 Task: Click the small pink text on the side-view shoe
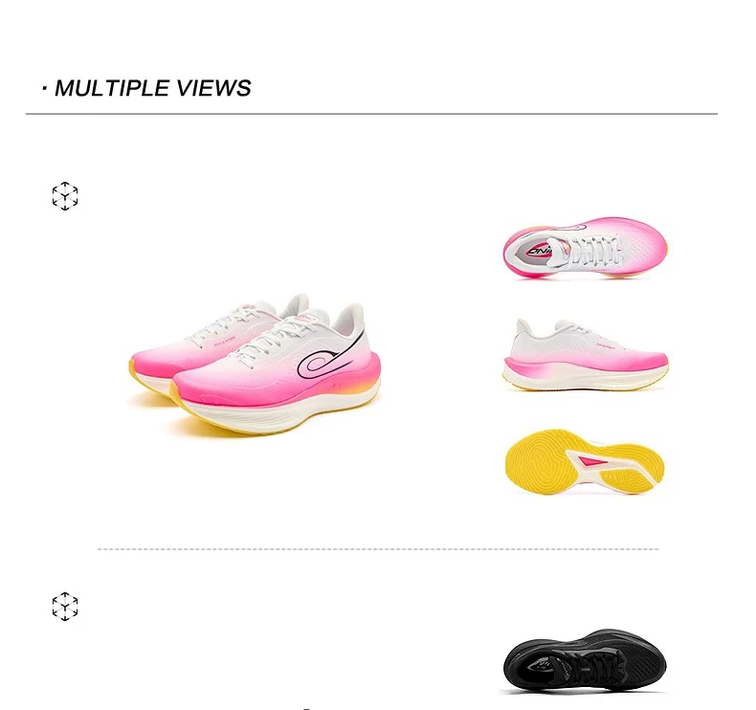pyautogui.click(x=606, y=345)
